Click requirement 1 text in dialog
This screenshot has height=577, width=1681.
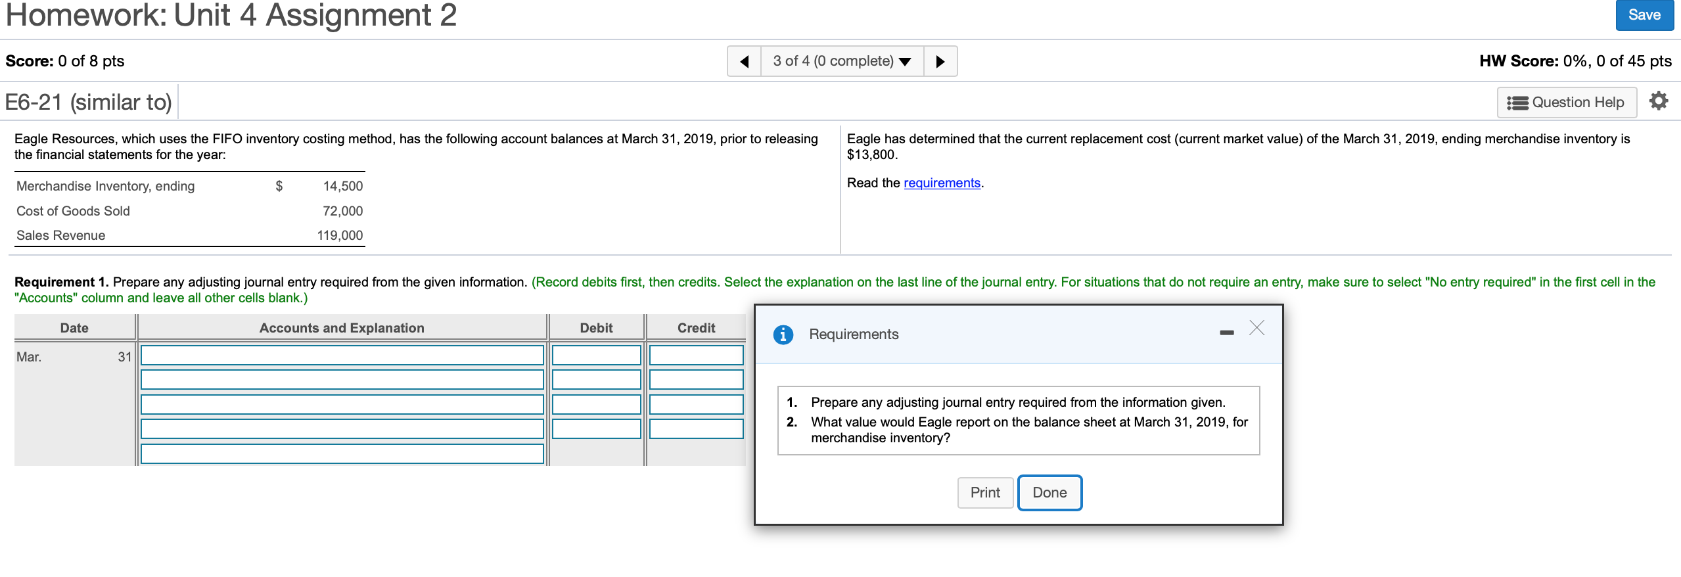point(1018,402)
